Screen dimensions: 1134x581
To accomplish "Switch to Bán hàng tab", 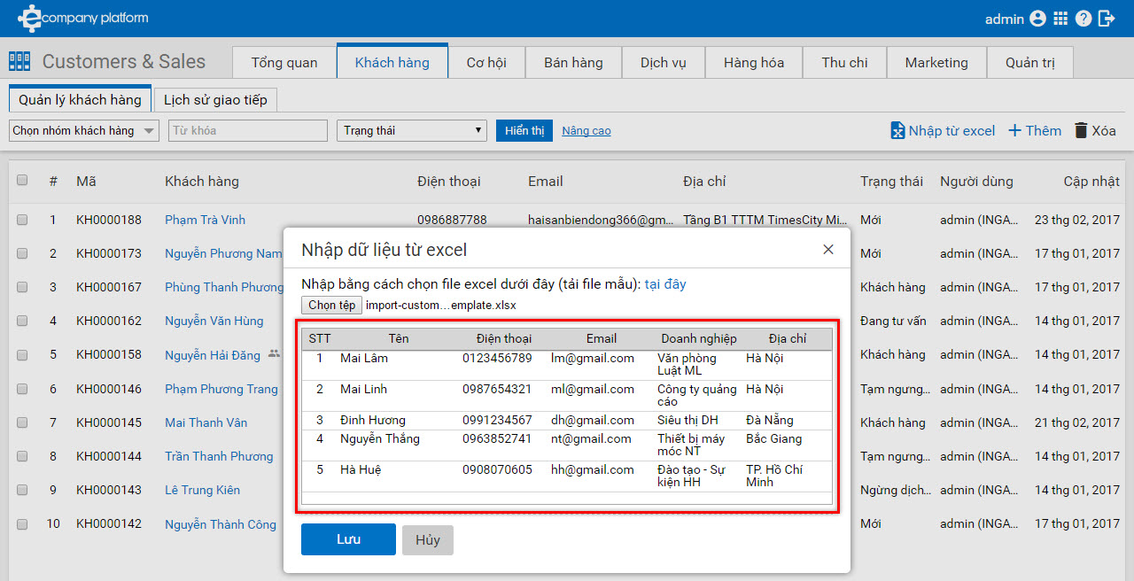I will click(x=573, y=63).
